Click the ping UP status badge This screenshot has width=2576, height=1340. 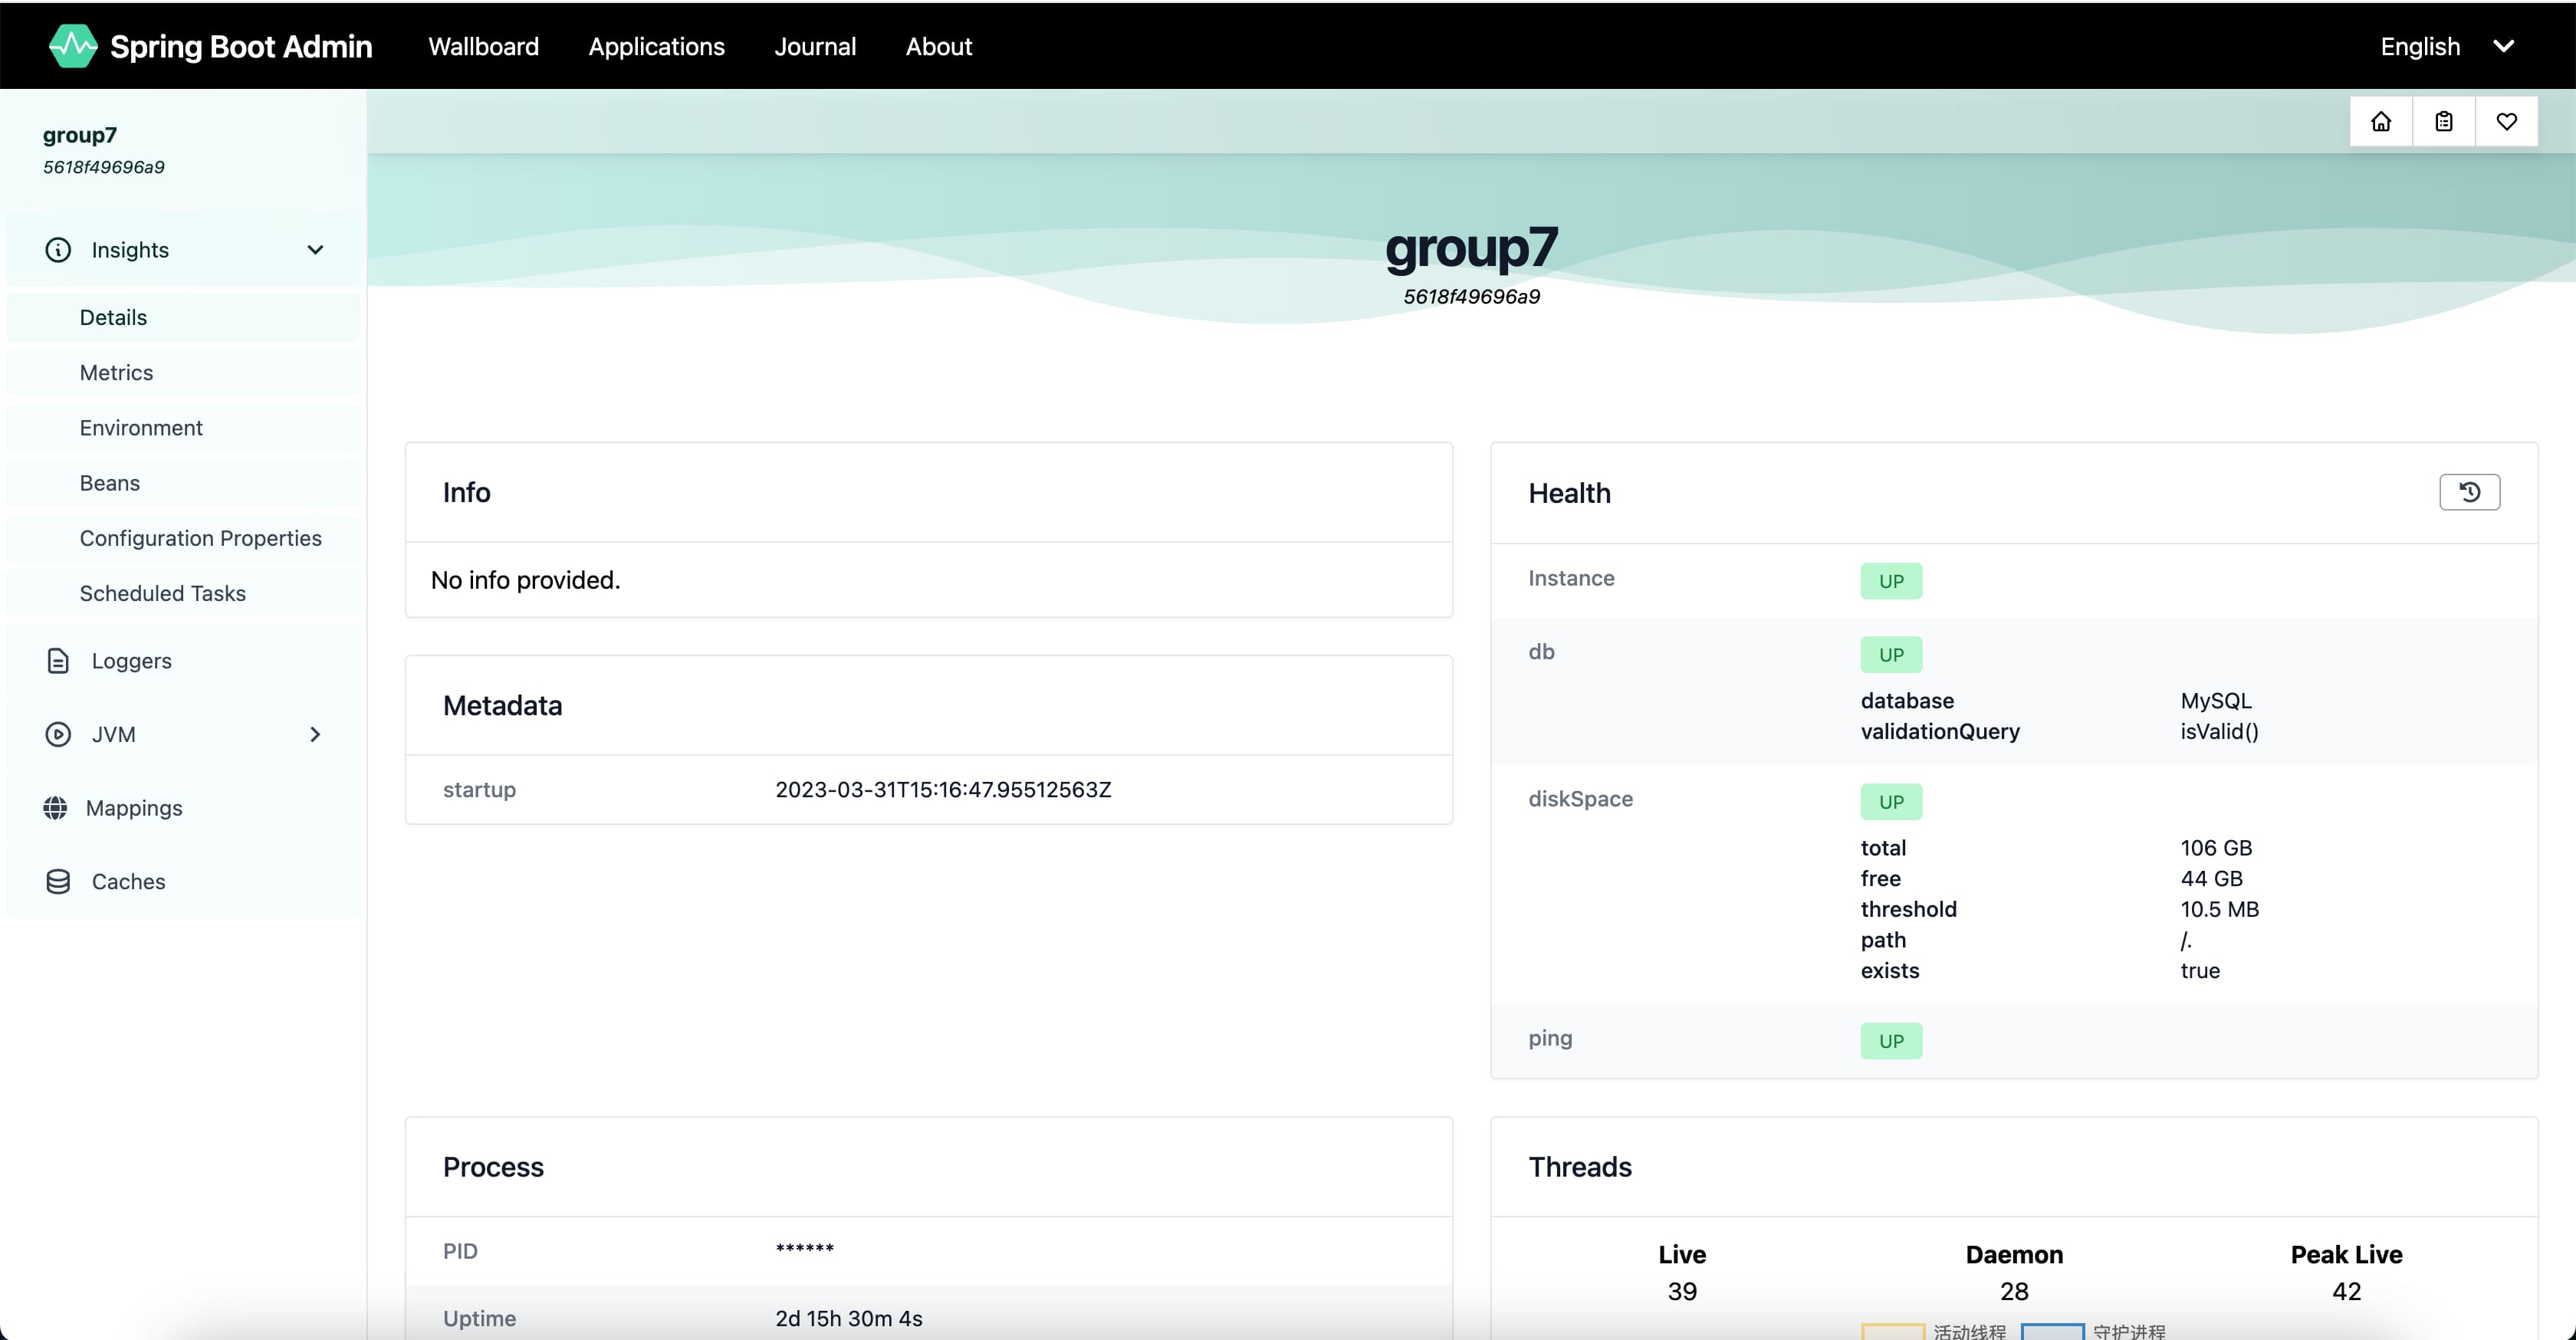[x=1891, y=1040]
